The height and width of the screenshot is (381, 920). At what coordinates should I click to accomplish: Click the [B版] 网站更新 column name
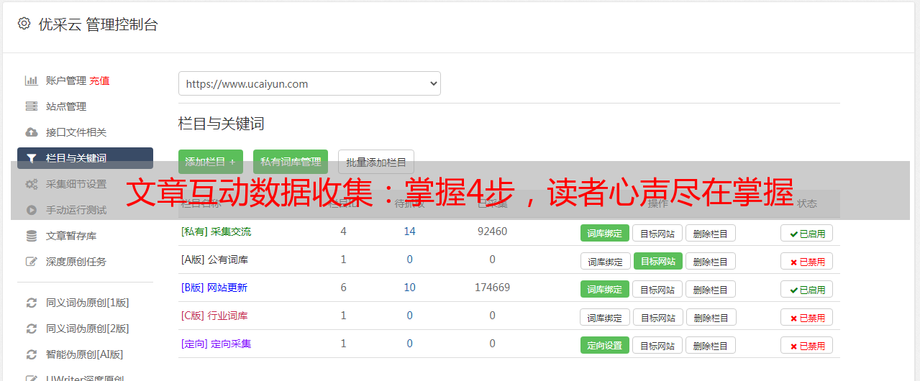tap(214, 288)
